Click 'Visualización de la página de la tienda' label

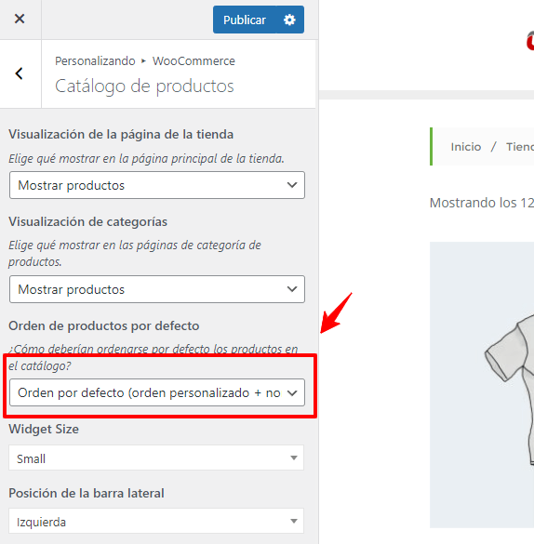click(121, 134)
